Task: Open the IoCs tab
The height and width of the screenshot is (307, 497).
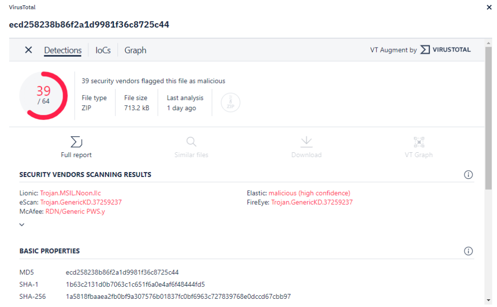Action: 103,50
